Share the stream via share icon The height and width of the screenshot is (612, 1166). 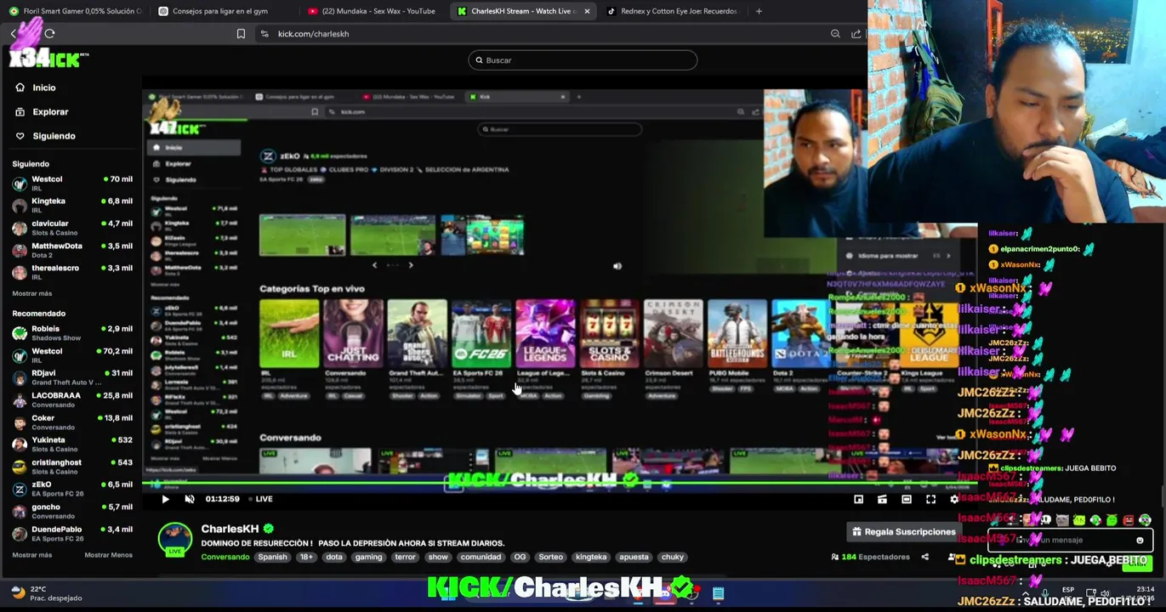tap(924, 558)
